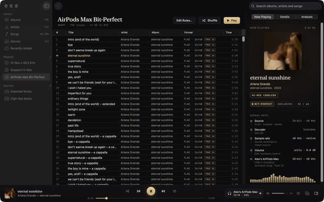Screen dimensions: 324x202
Task: Click the HI-RES LOSSLESS badge
Action: coord(264,95)
